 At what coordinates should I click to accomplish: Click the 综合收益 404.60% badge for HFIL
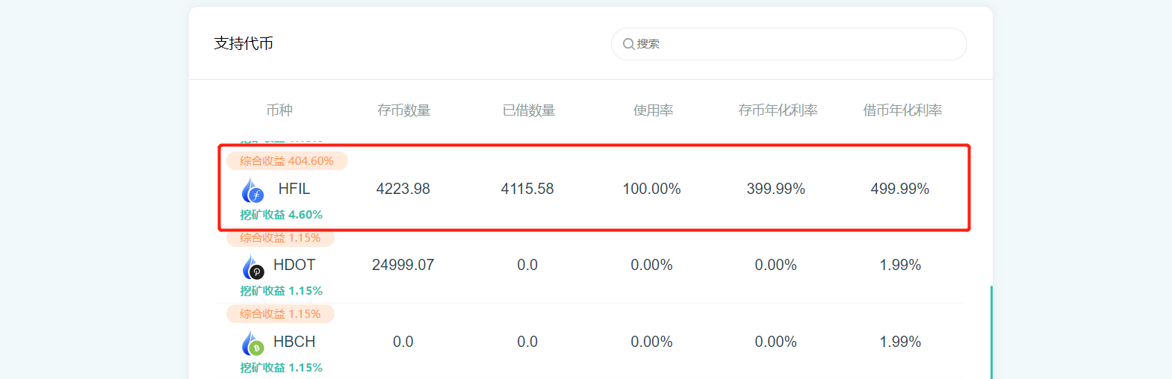(287, 161)
